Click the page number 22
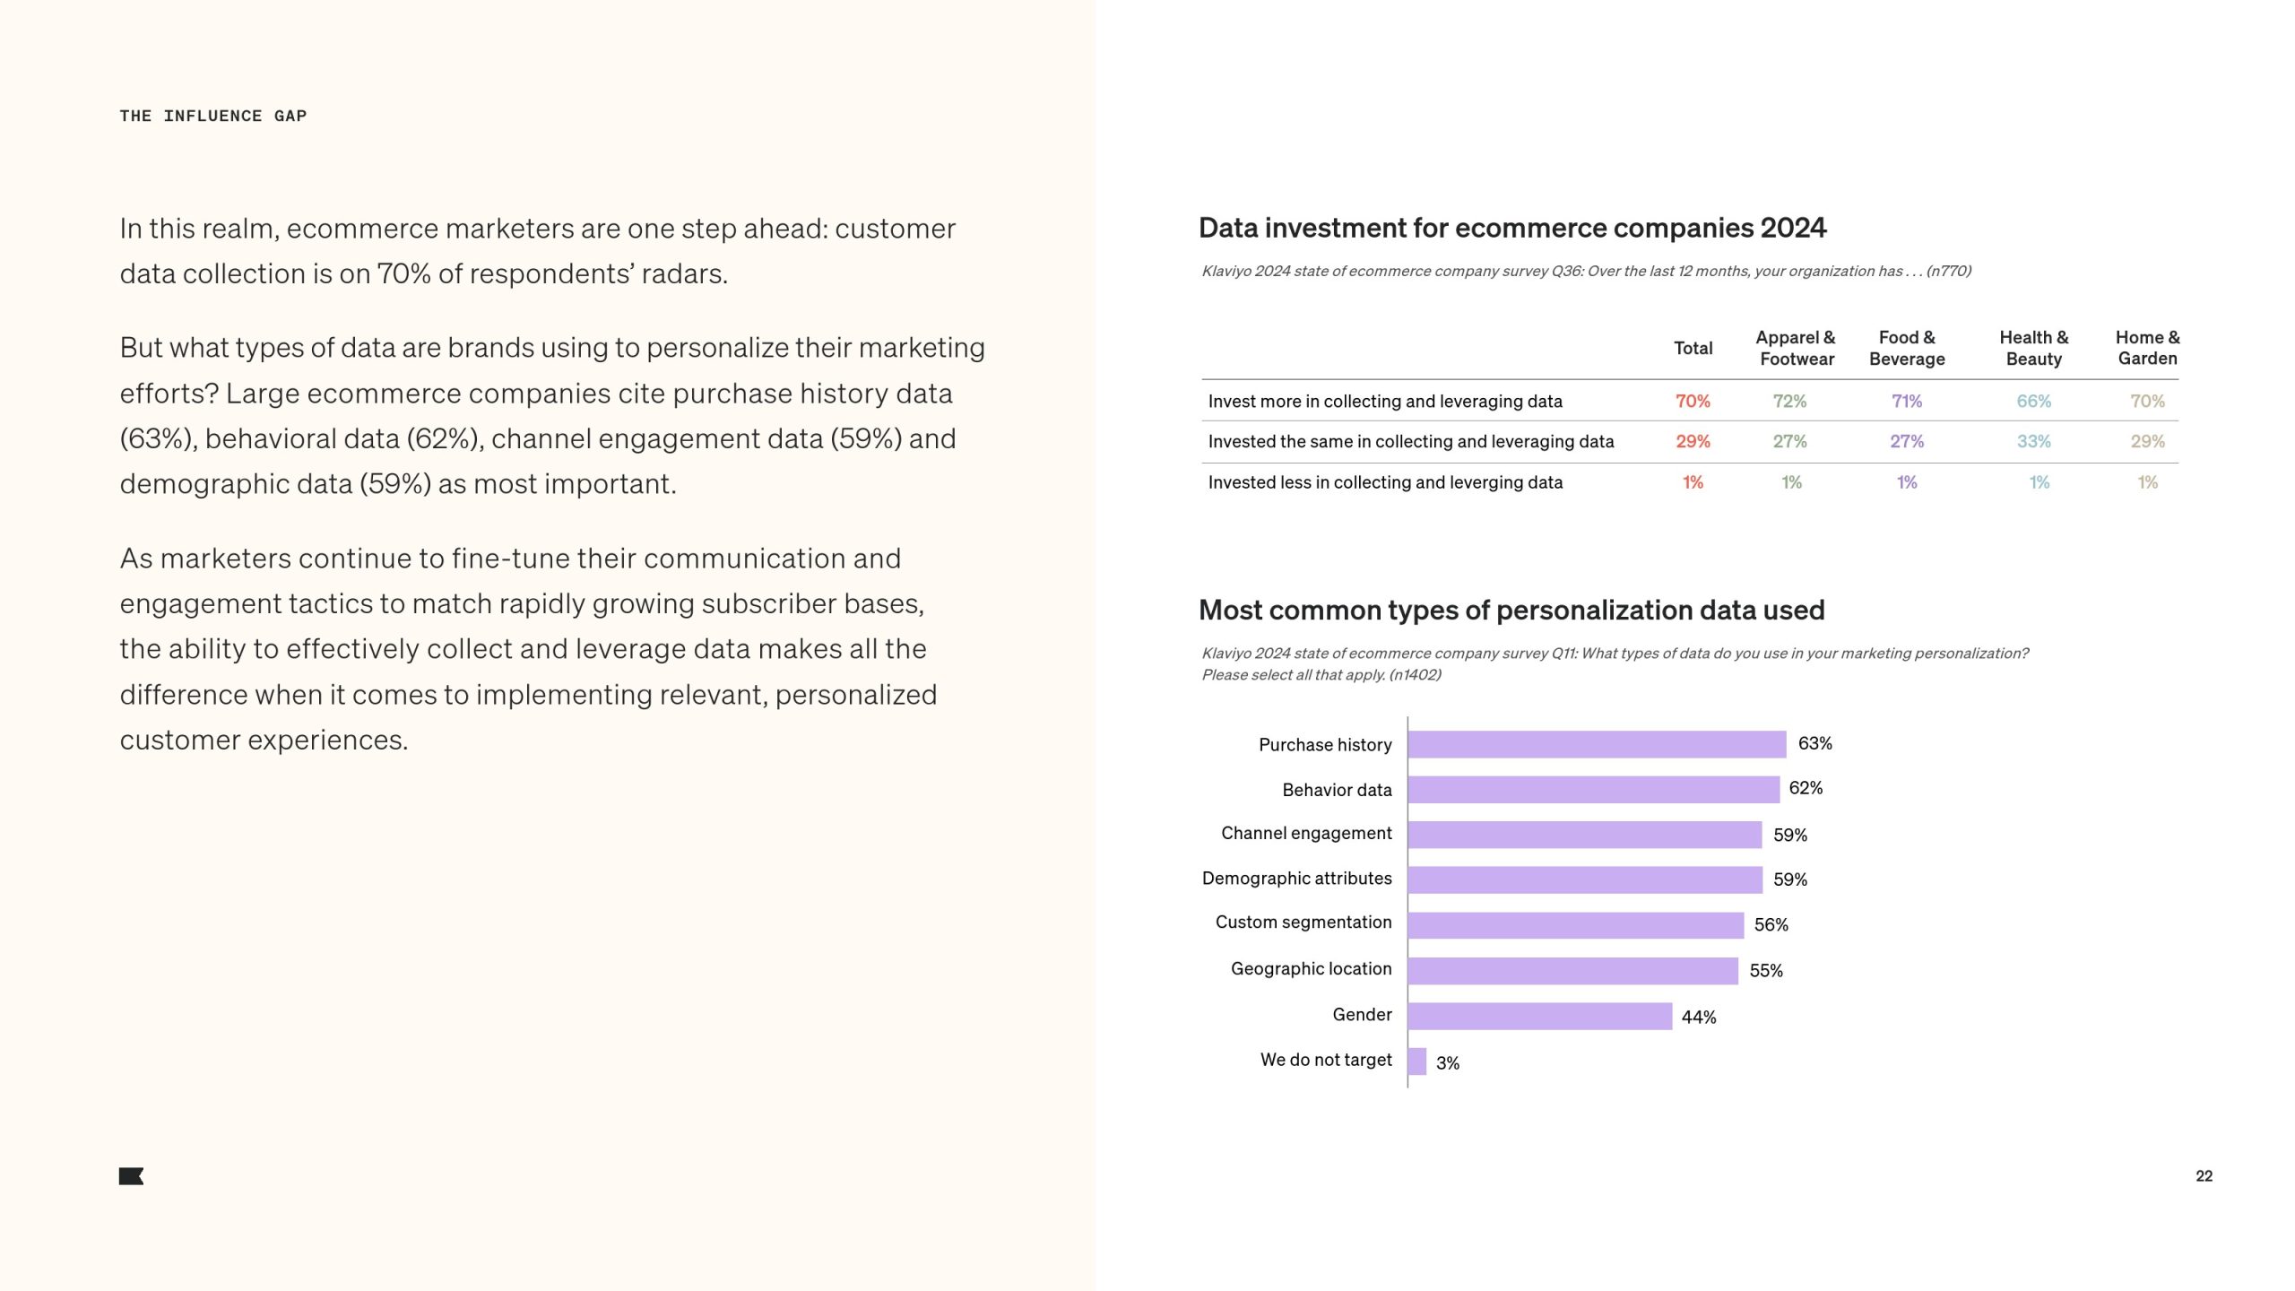 pyautogui.click(x=2204, y=1176)
